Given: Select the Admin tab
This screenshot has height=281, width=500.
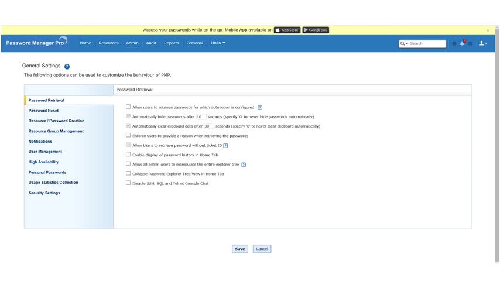Looking at the screenshot, I should tap(132, 43).
